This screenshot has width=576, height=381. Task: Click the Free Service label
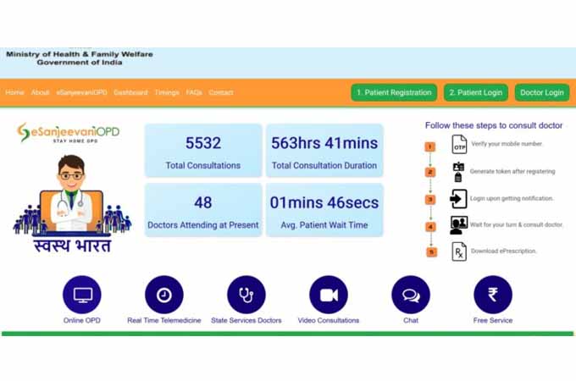(x=493, y=320)
